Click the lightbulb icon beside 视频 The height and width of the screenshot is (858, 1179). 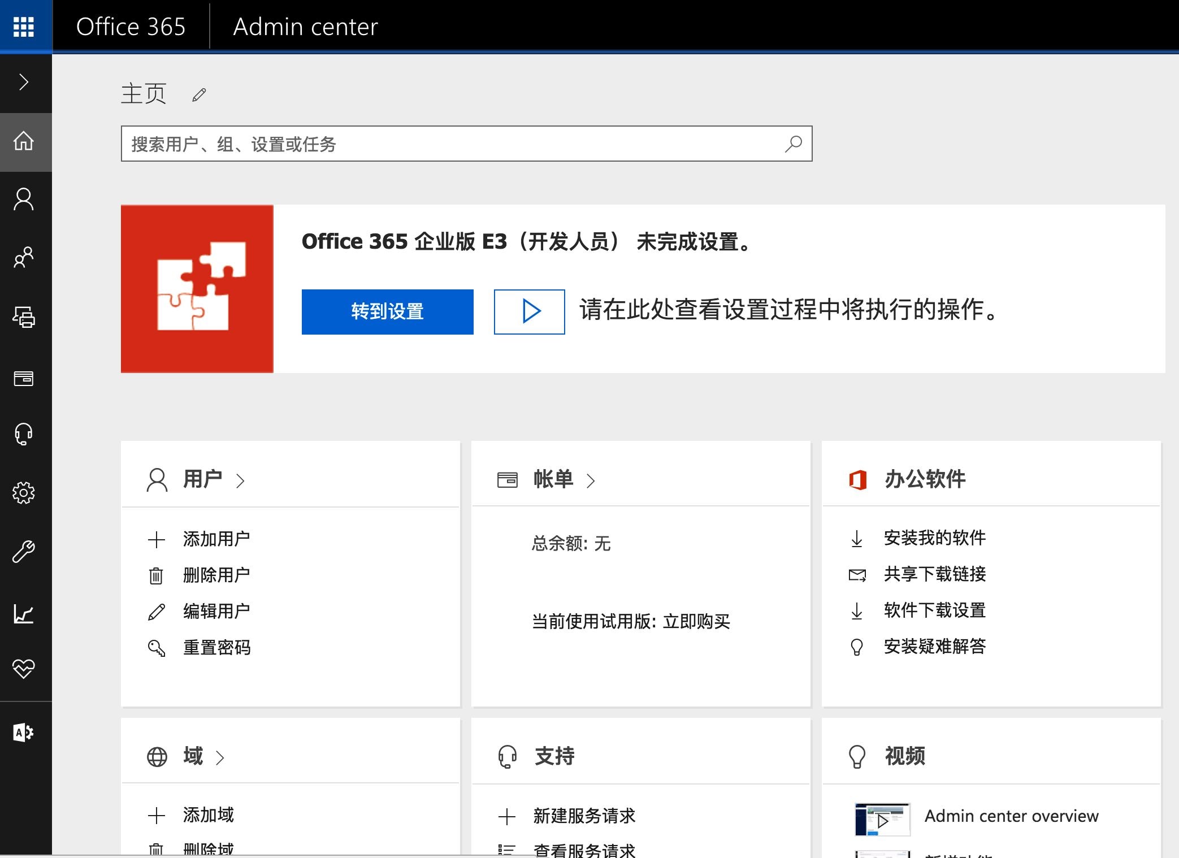857,757
